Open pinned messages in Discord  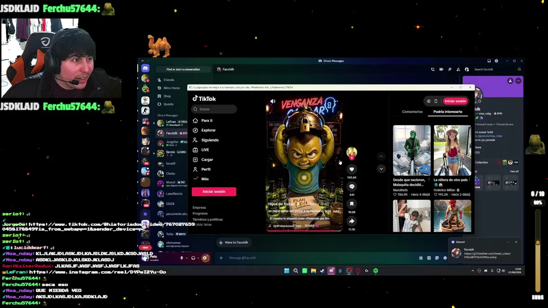tap(450, 69)
